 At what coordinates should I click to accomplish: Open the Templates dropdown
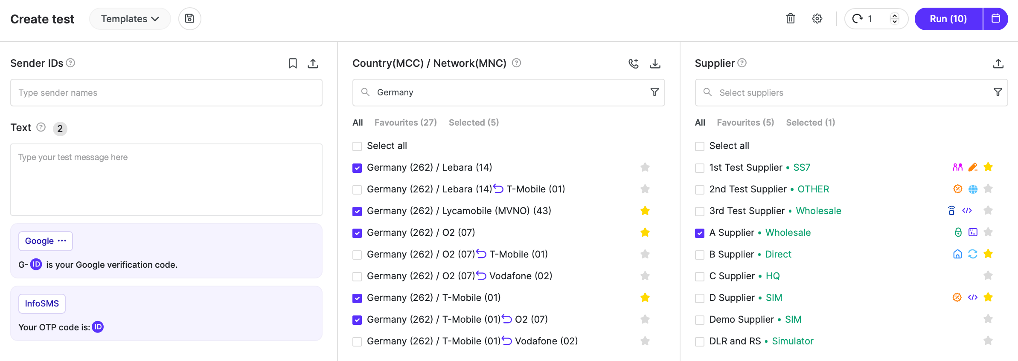coord(130,19)
